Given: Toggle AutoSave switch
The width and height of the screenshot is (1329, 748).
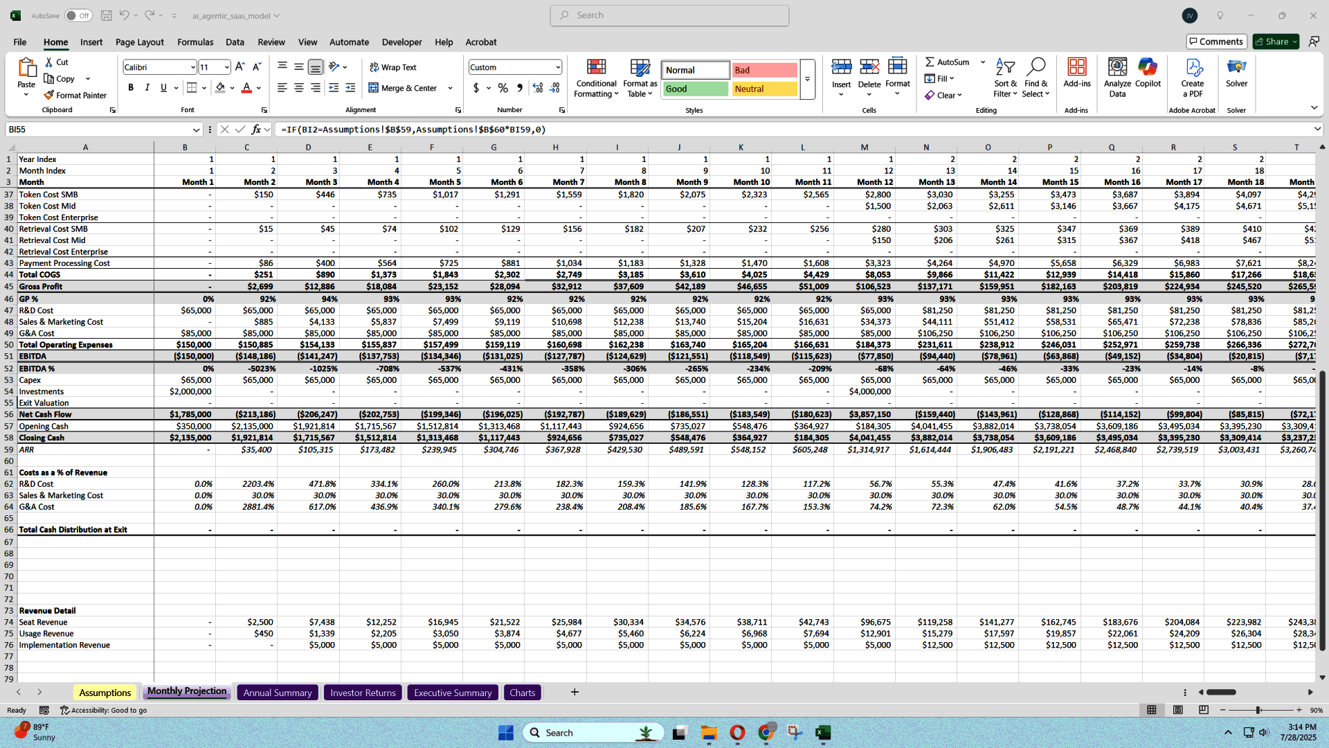Looking at the screenshot, I should [x=78, y=15].
